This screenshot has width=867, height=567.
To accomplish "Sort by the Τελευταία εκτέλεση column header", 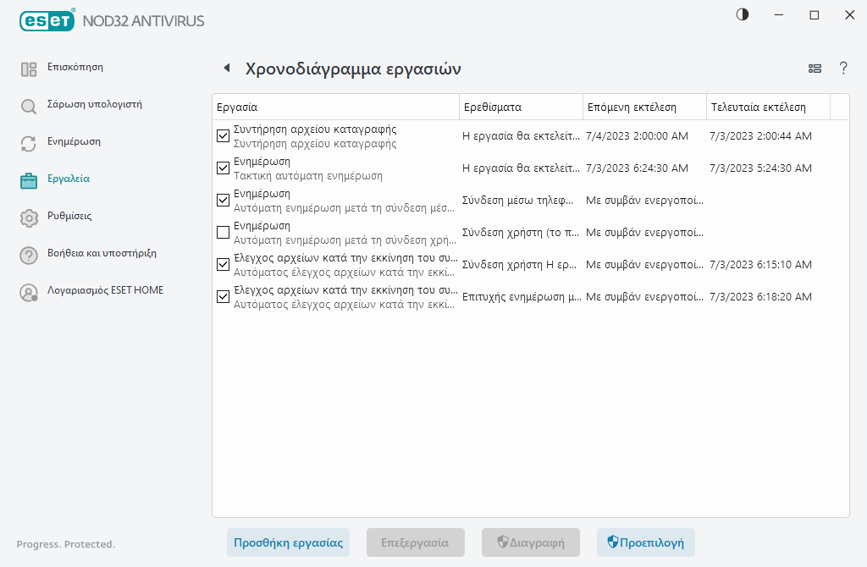I will (x=767, y=107).
